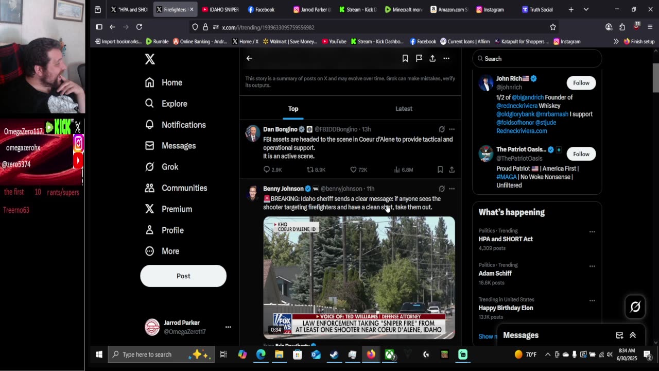Follow John Rich
This screenshot has height=371, width=659.
click(x=581, y=83)
